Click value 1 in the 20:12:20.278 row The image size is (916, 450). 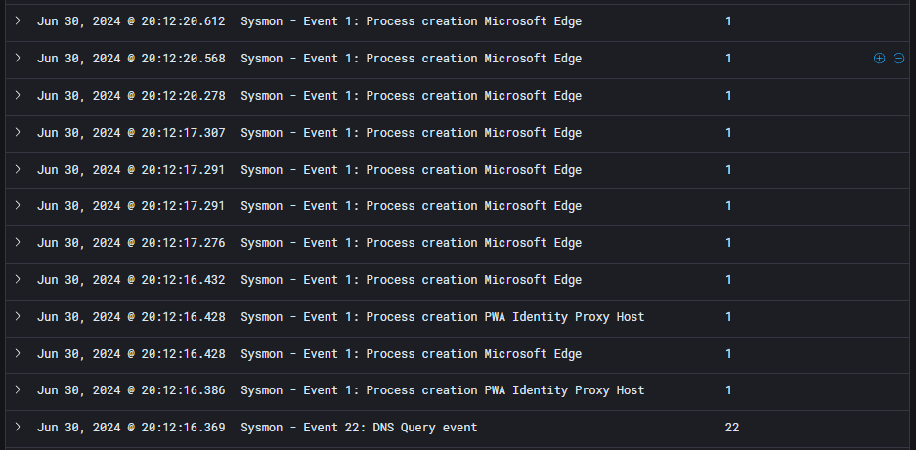(x=728, y=96)
